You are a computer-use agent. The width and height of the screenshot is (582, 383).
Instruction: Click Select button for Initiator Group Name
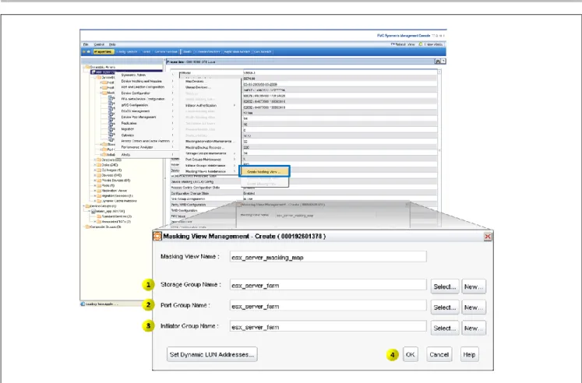coord(445,329)
